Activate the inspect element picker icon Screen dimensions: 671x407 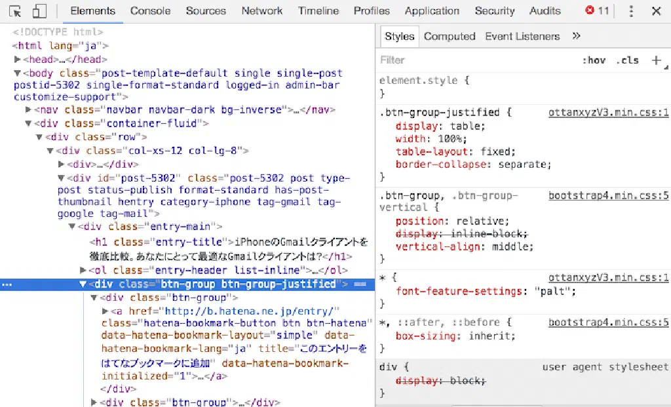click(x=16, y=11)
